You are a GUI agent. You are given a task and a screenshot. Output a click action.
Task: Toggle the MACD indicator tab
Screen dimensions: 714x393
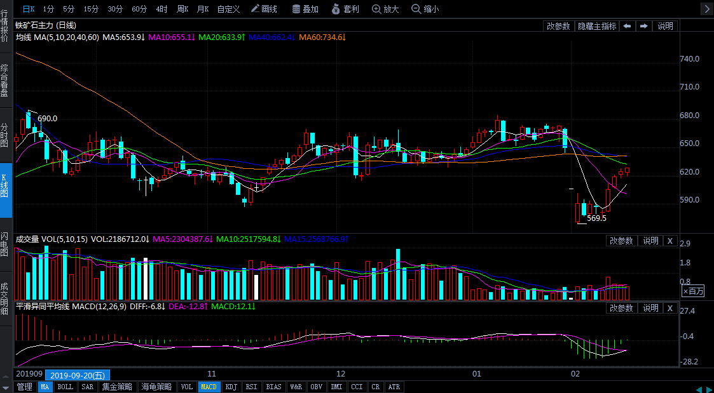(x=209, y=387)
